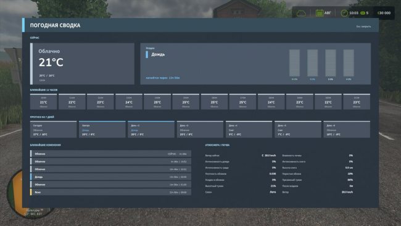The image size is (401, 226).
Task: Click the clock icon beside 10:03
Action: [344, 13]
